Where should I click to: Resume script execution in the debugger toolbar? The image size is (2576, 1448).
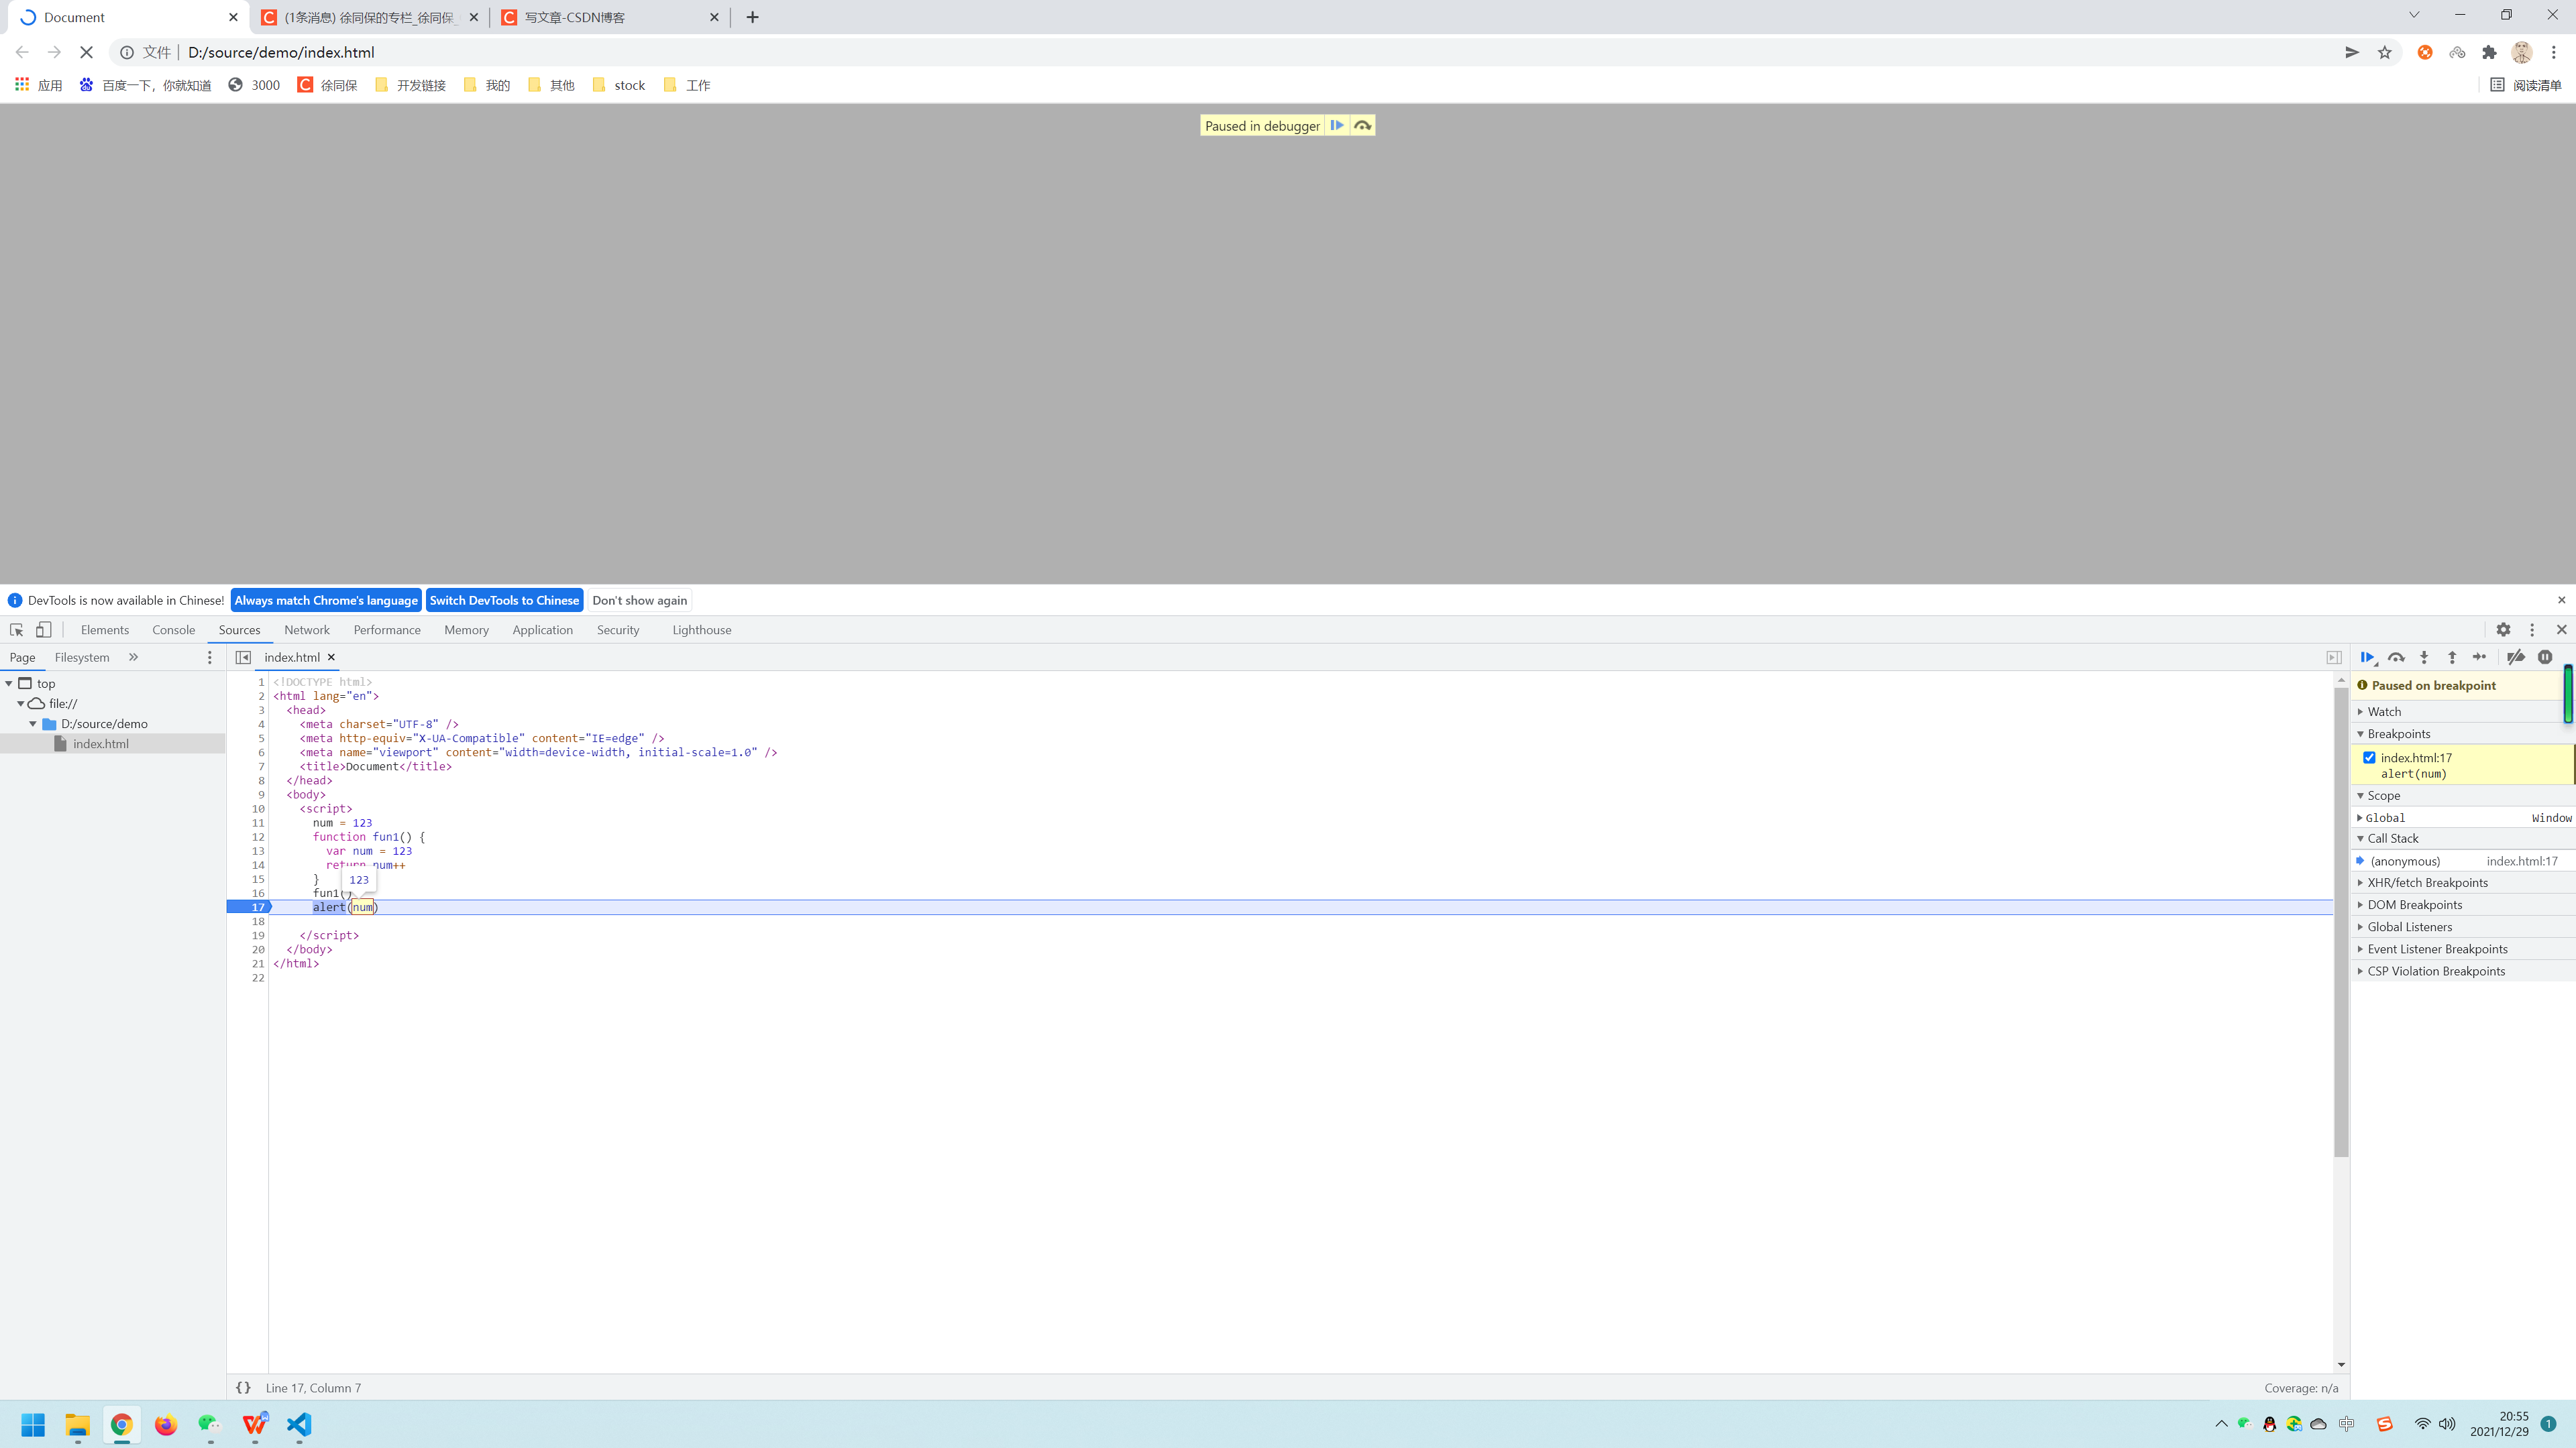(x=2367, y=656)
